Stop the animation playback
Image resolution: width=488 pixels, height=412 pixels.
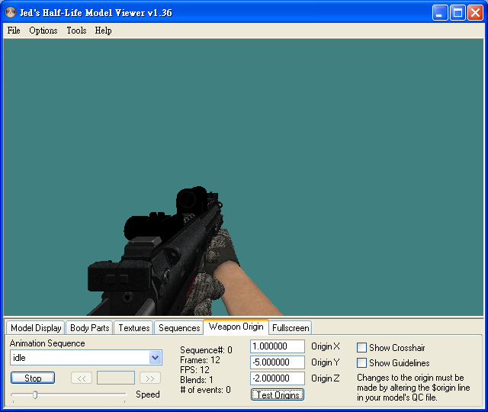point(33,378)
